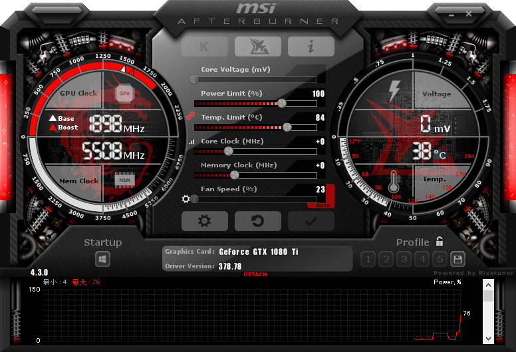Click monitor graph scroll up arrow
The height and width of the screenshot is (352, 516).
point(488,285)
